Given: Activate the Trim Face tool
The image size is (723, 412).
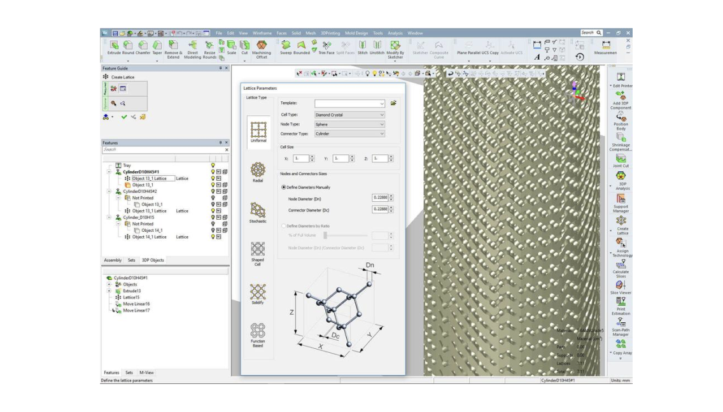Looking at the screenshot, I should click(326, 48).
